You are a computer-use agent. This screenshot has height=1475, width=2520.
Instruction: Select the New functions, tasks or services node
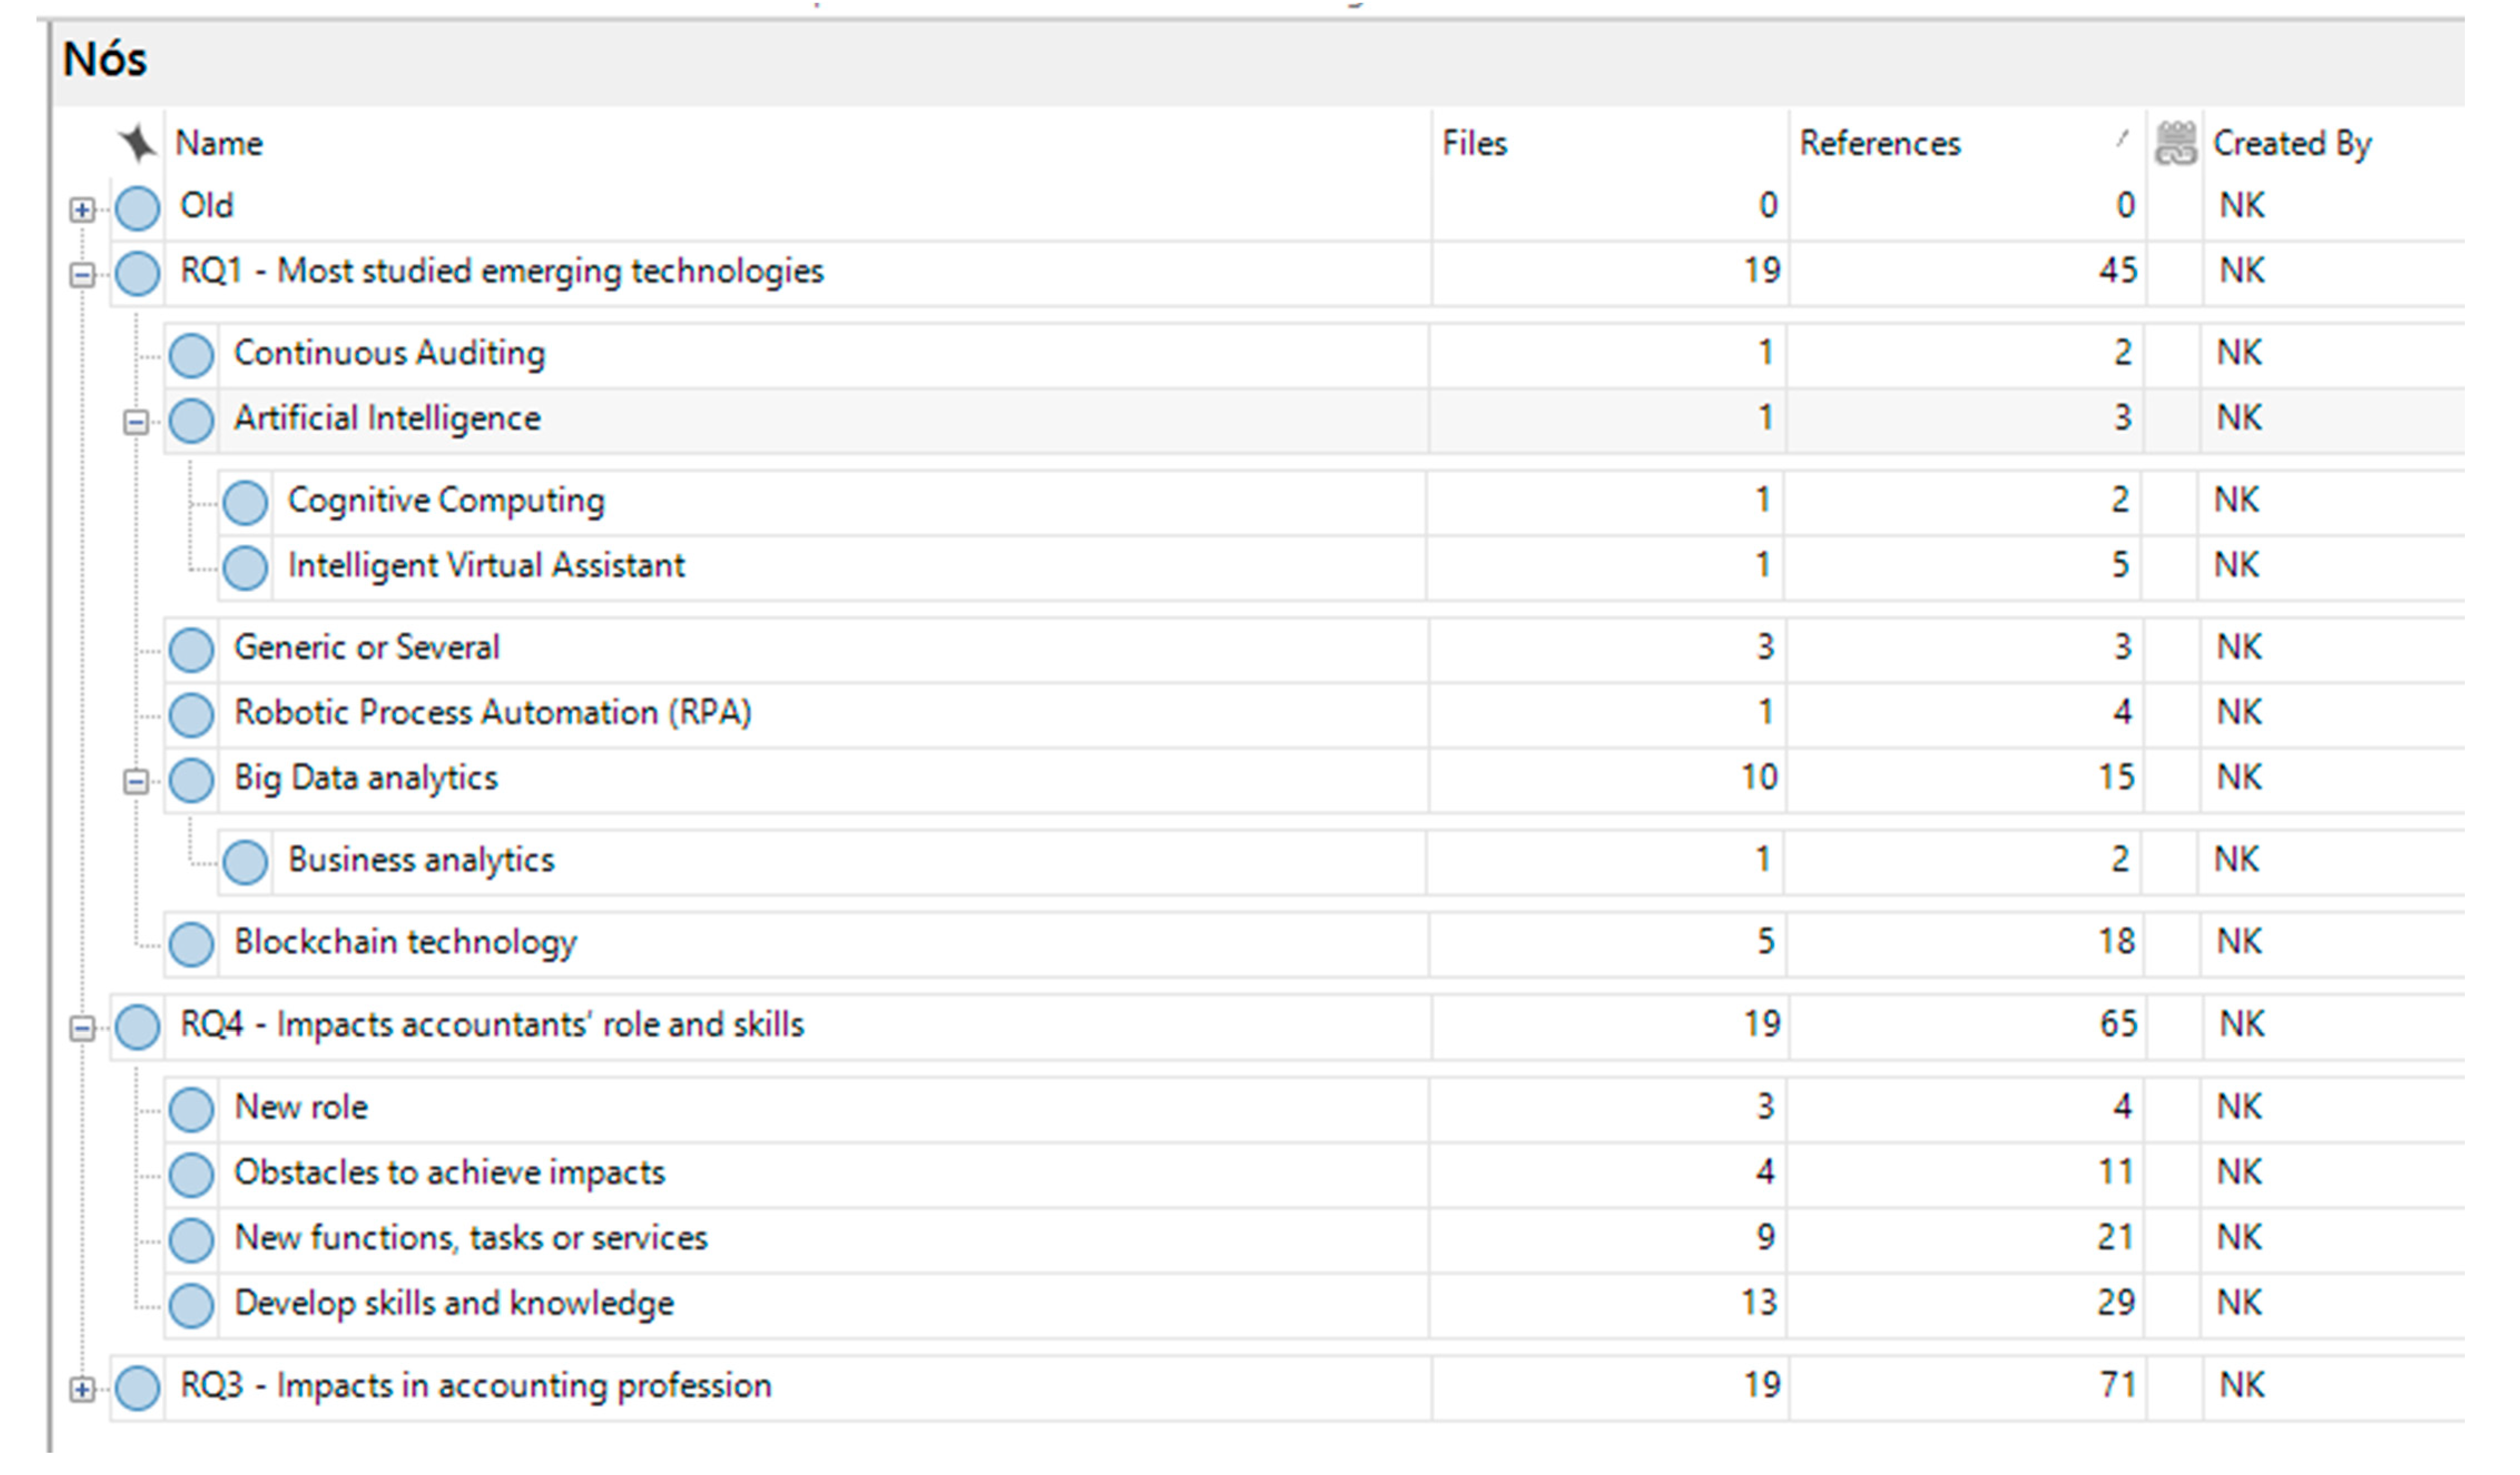(x=471, y=1238)
